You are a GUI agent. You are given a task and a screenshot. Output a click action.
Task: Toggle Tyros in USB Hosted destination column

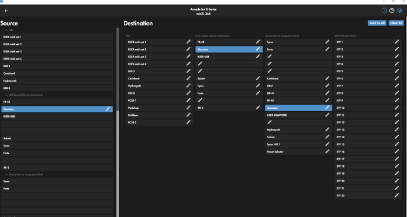coord(229,86)
